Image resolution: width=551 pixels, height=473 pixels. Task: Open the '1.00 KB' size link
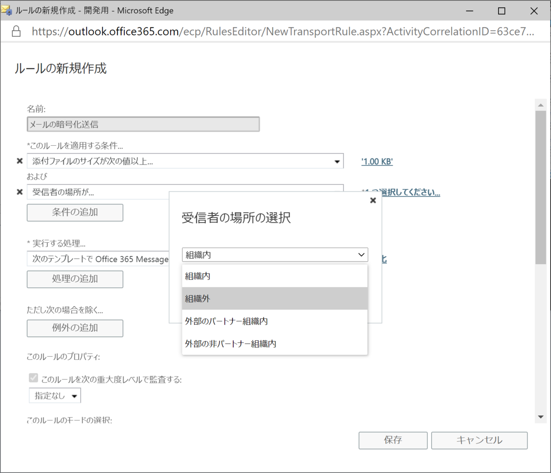coord(377,161)
